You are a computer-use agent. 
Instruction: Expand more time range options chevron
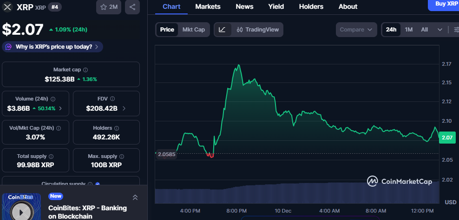439,30
